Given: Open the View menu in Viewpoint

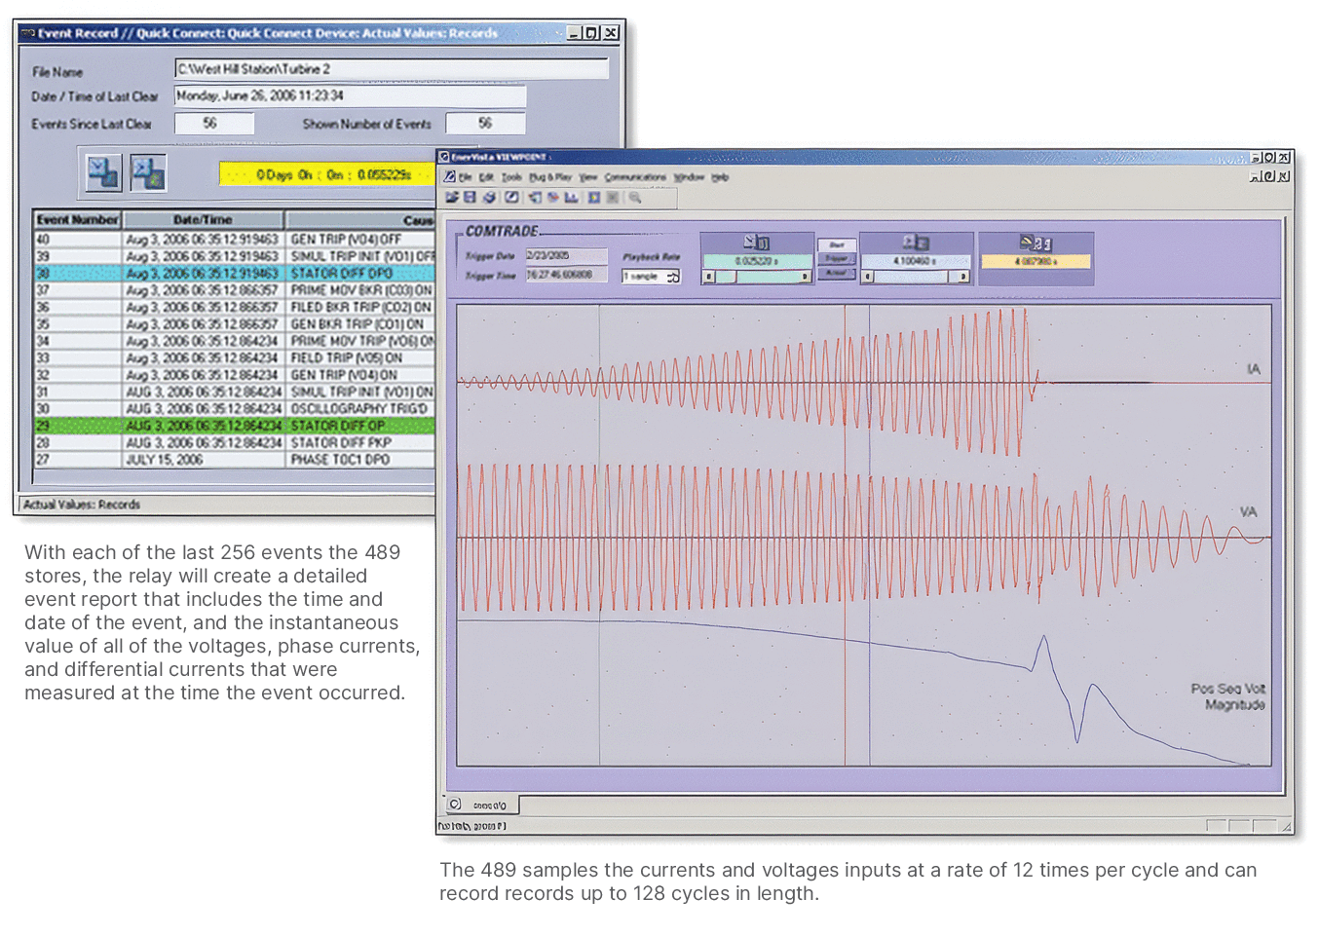Looking at the screenshot, I should click(588, 177).
